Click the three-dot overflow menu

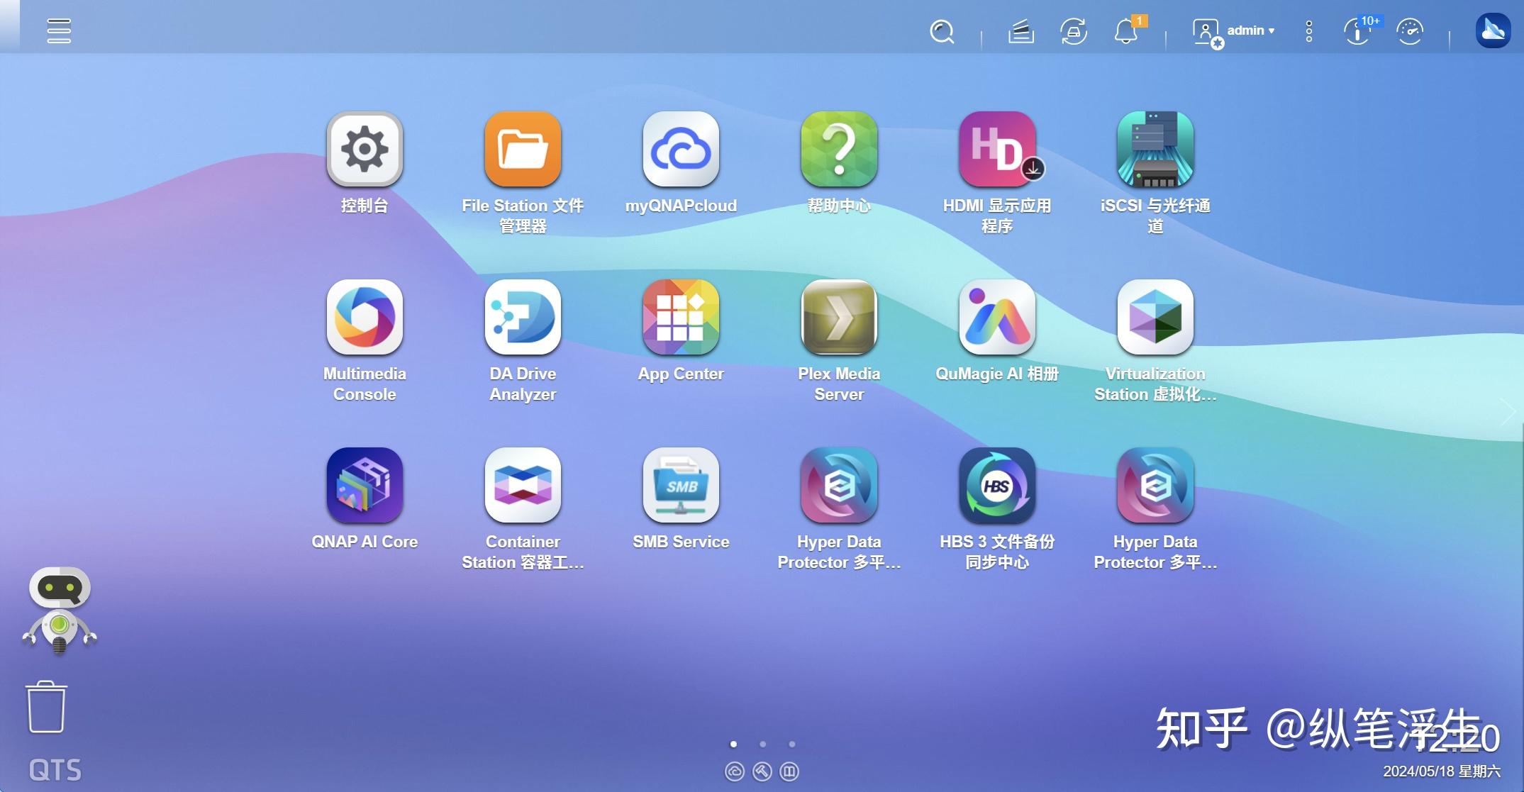click(x=1307, y=30)
